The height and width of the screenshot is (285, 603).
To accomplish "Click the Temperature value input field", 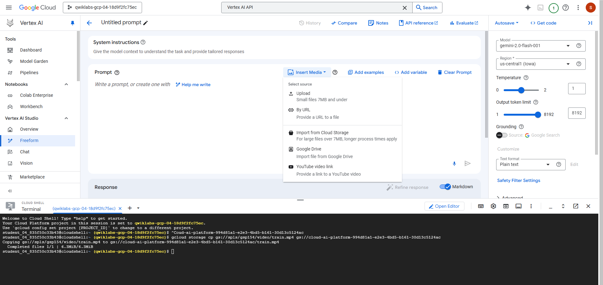I will click(x=577, y=89).
